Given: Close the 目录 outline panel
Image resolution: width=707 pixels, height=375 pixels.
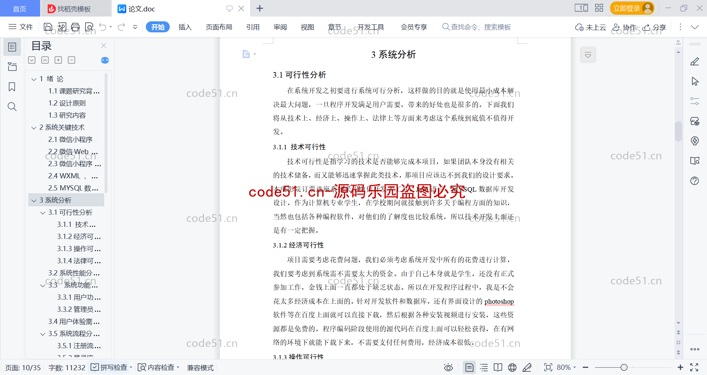Looking at the screenshot, I should pyautogui.click(x=103, y=46).
